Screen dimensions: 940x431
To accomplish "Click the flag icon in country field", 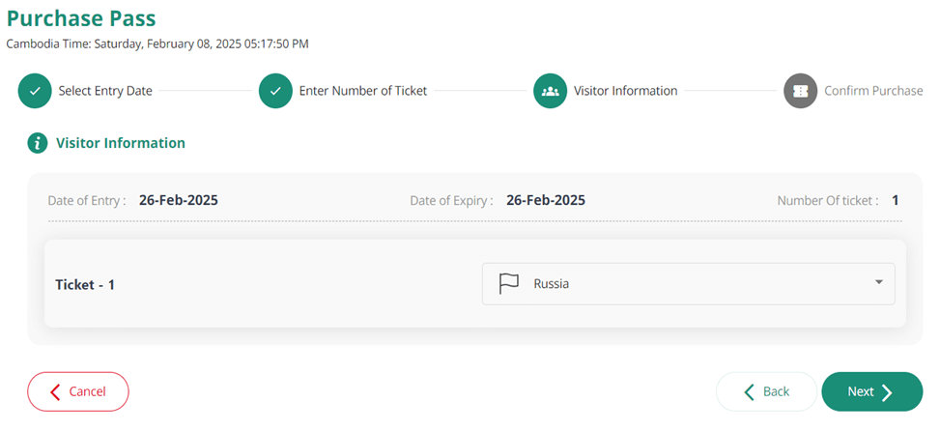I will point(508,283).
